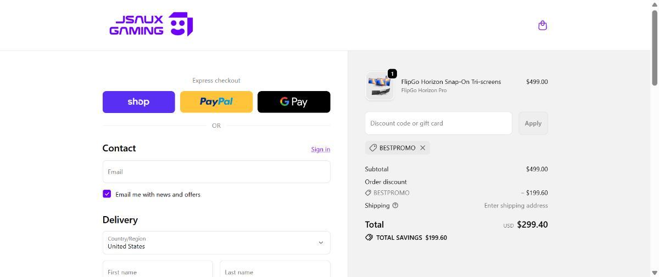This screenshot has width=659, height=277.
Task: Click the scrollbar down arrow
Action: [x=654, y=273]
